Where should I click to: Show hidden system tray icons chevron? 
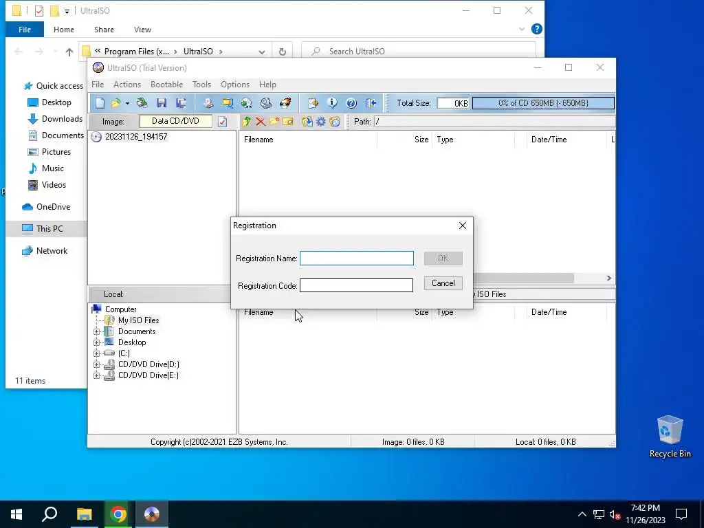tap(582, 514)
